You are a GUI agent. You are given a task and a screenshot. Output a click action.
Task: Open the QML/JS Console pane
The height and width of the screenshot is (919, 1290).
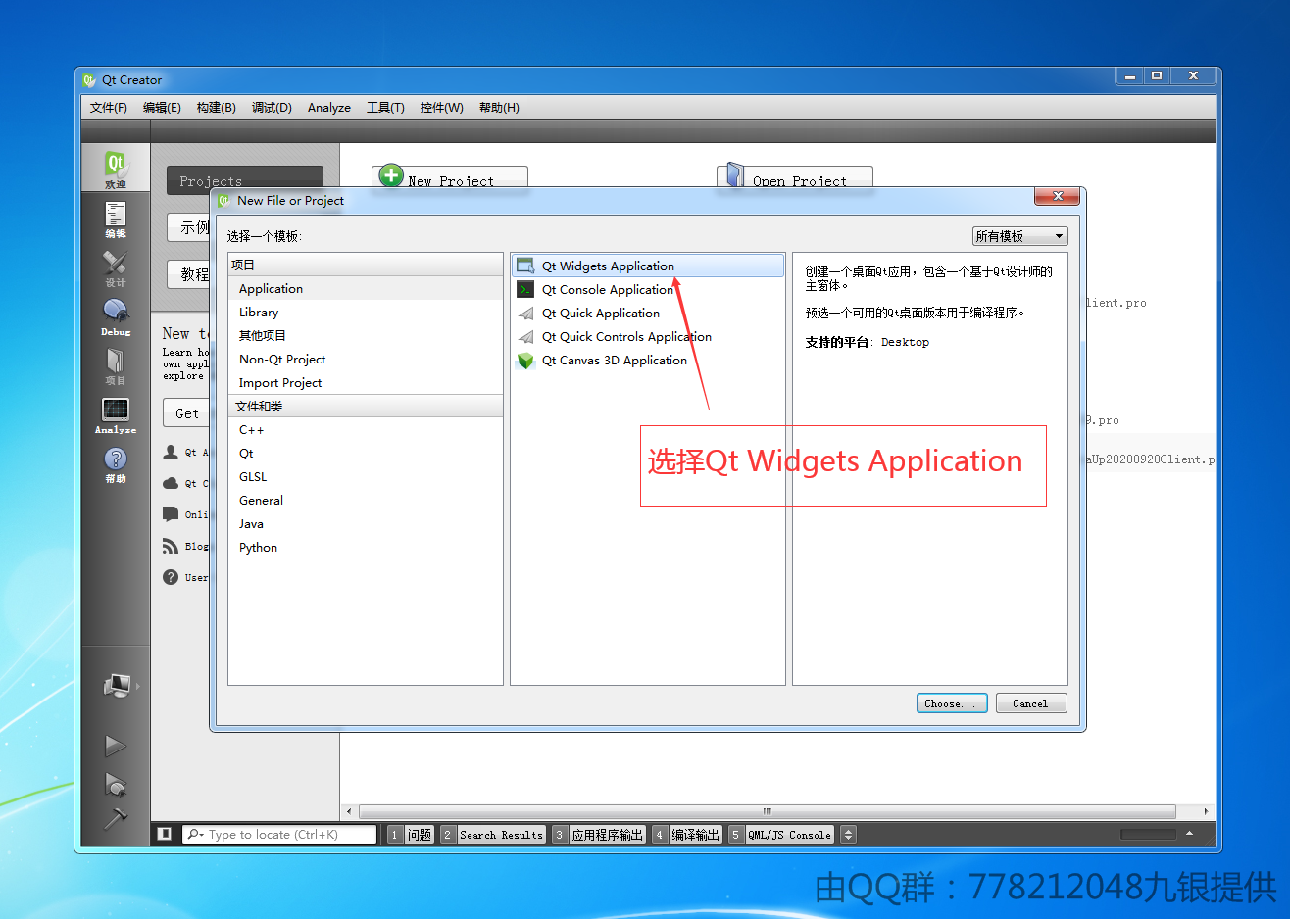tap(781, 835)
